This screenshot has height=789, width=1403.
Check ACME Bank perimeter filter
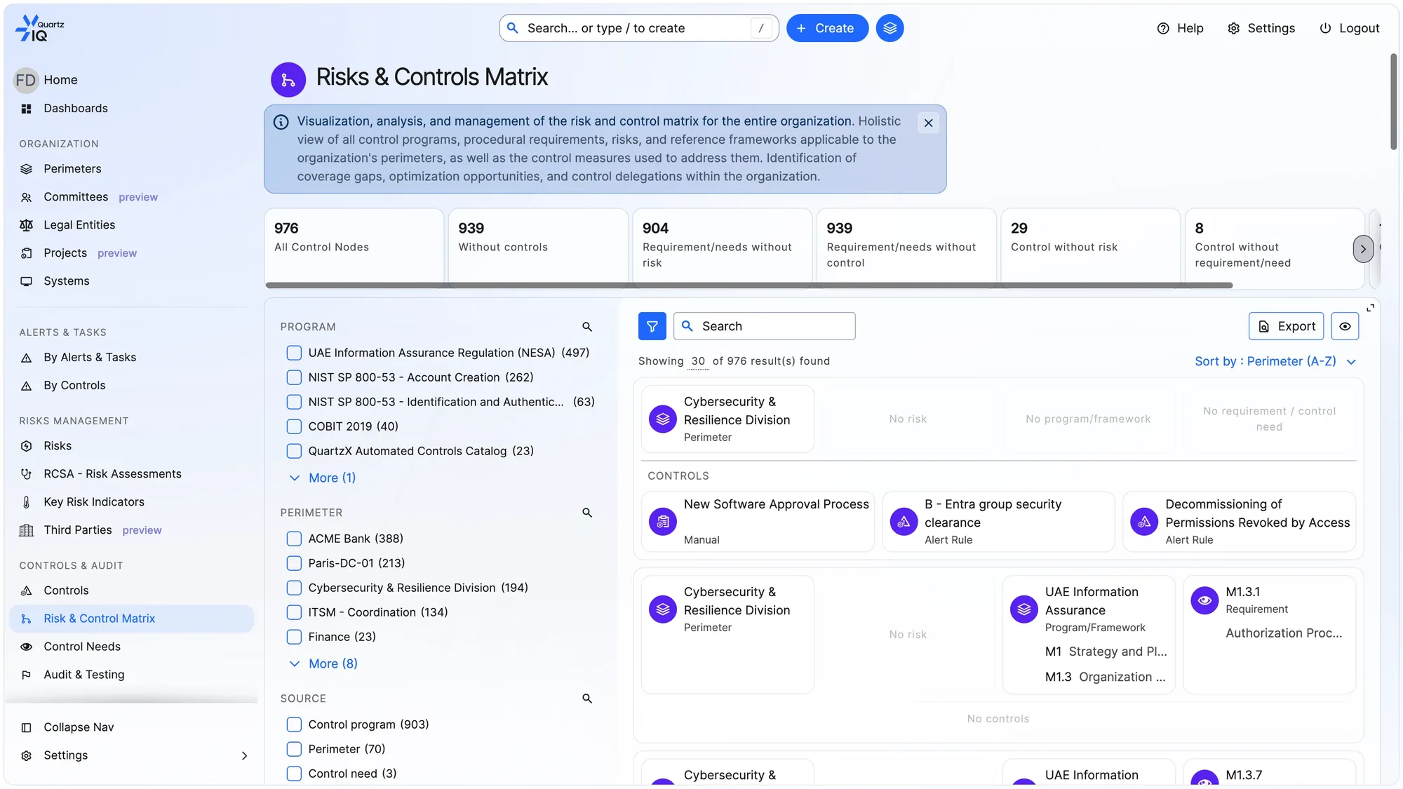294,539
